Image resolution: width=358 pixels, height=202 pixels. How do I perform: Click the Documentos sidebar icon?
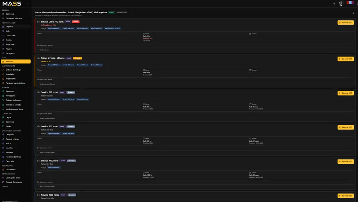click(3, 169)
